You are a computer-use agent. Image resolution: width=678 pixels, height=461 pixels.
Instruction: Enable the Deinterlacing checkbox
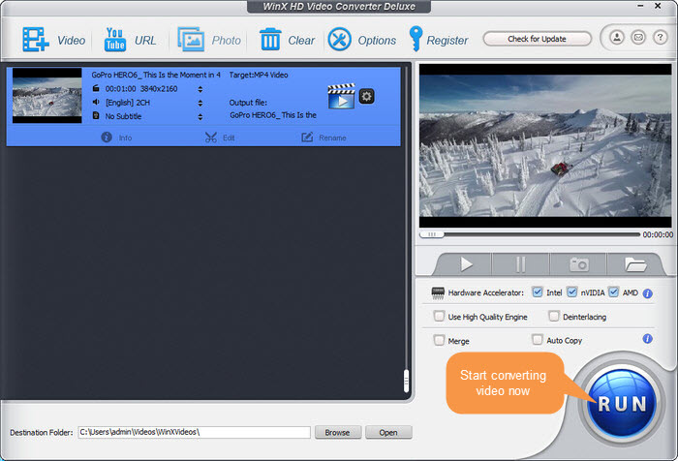pyautogui.click(x=553, y=316)
